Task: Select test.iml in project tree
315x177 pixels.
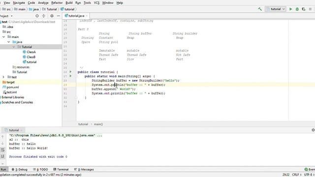Action: 10,92
